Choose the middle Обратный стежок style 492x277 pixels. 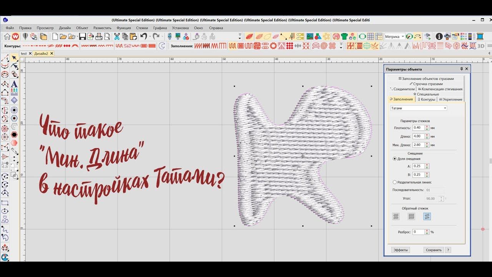point(411,217)
